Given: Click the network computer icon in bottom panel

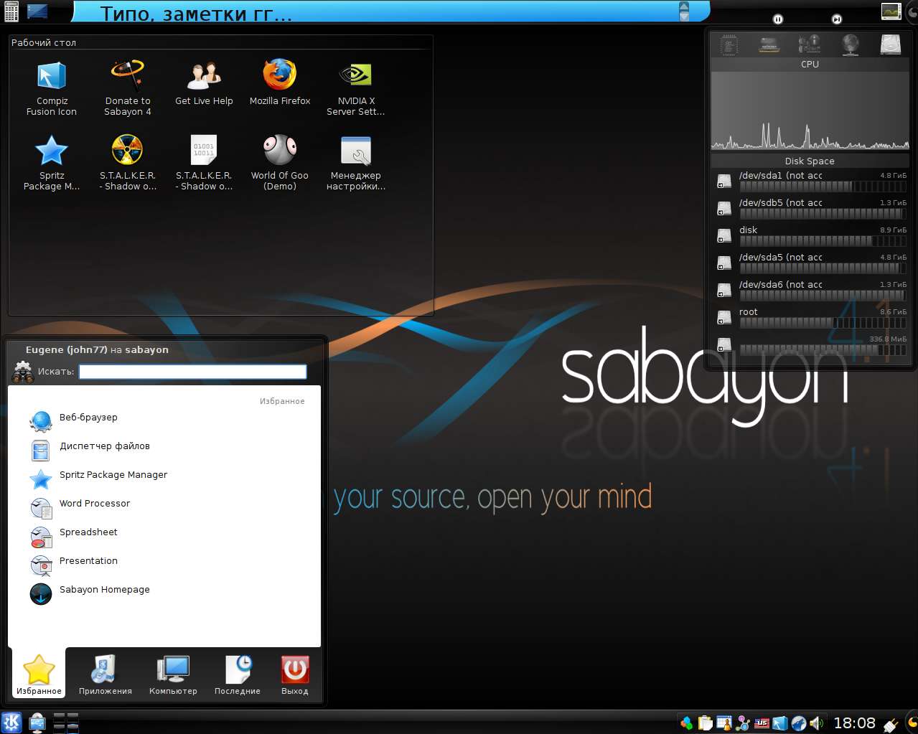Looking at the screenshot, I should [x=37, y=723].
